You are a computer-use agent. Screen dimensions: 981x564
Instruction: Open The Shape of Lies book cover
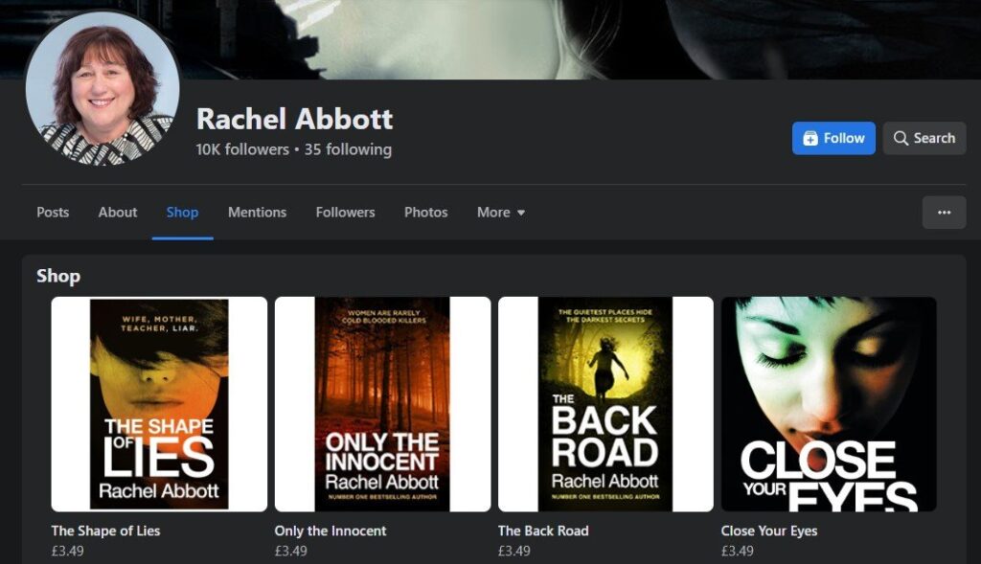tap(158, 402)
